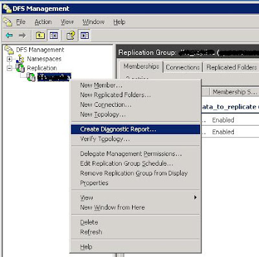
Task: Choose New Replicated Folders... option
Action: pos(135,95)
